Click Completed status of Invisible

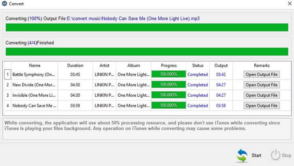[198, 95]
